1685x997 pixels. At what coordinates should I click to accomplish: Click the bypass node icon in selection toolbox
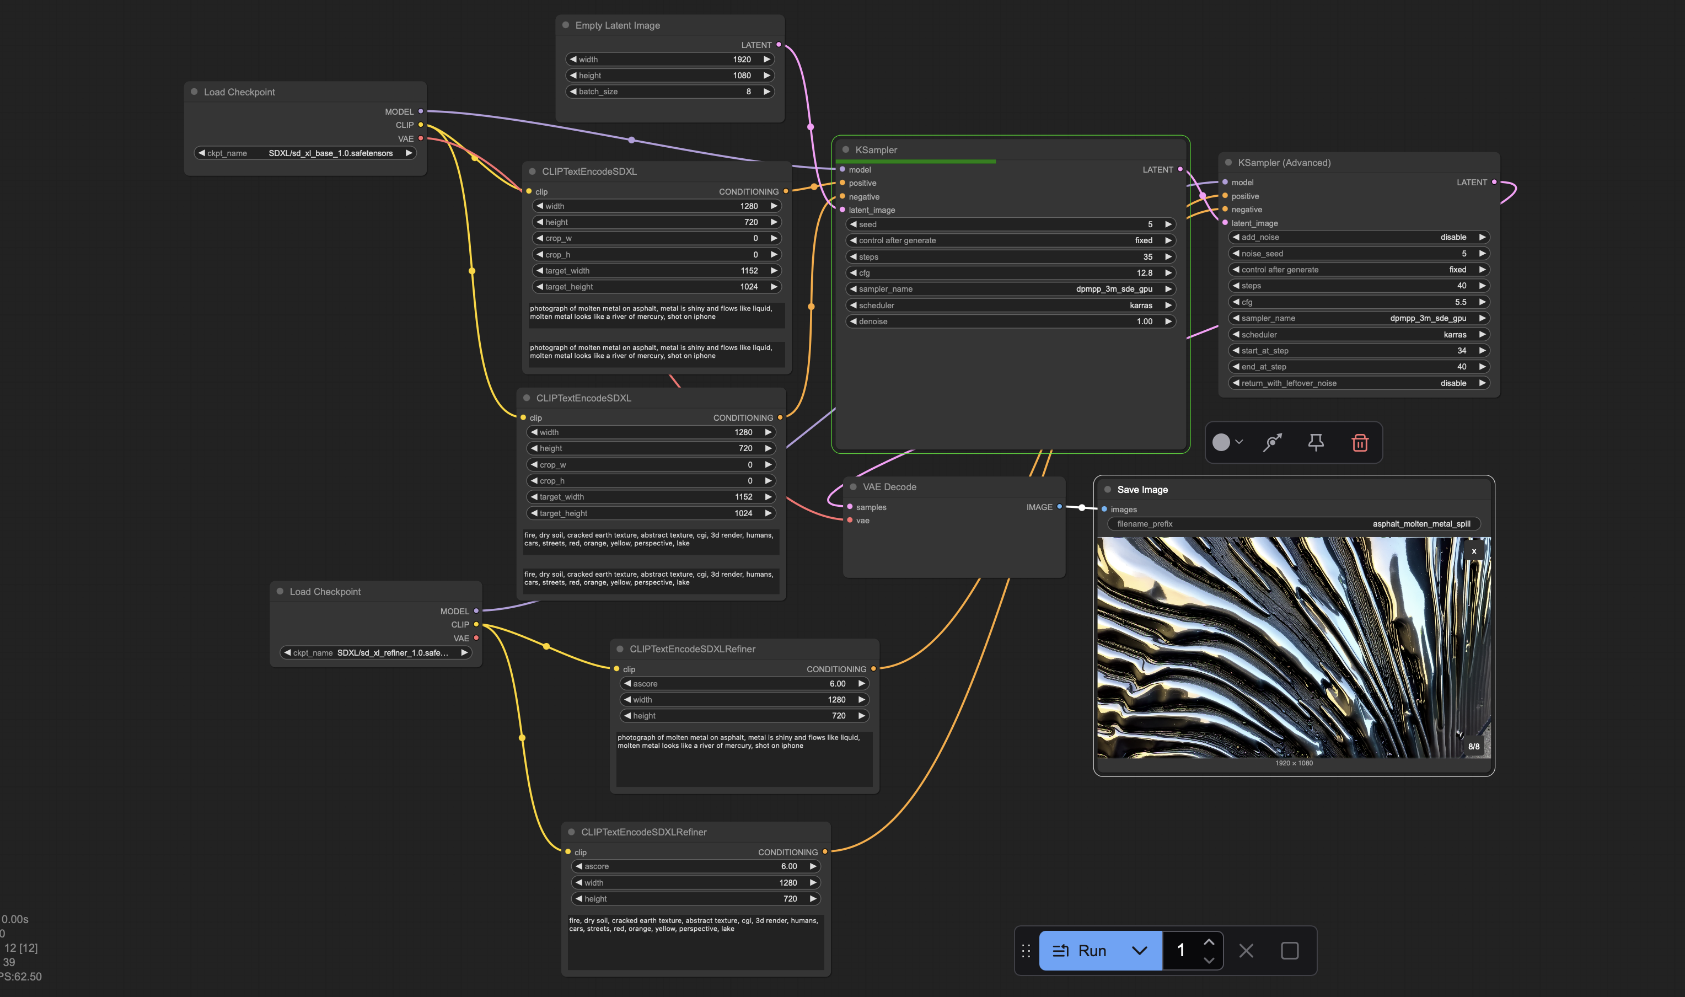coord(1272,443)
